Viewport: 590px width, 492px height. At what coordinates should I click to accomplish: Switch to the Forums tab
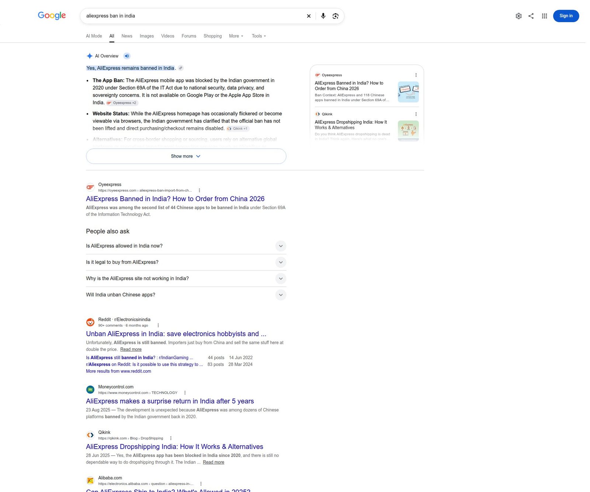click(x=189, y=36)
